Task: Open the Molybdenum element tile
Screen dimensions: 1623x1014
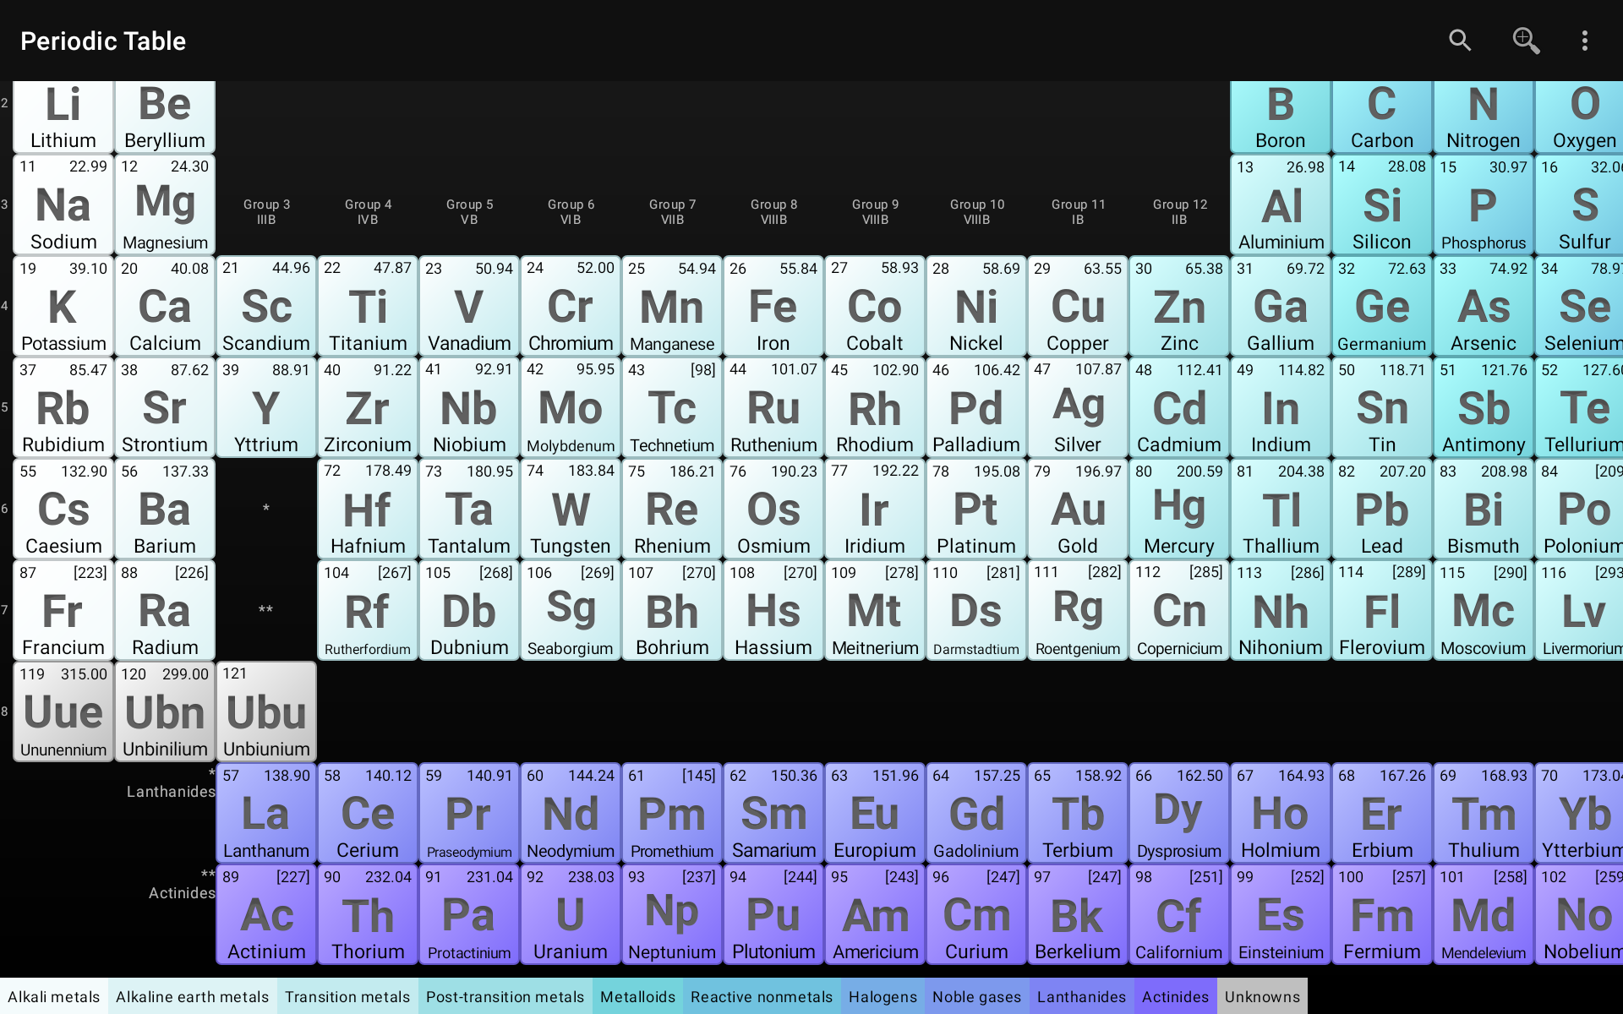Action: (571, 407)
